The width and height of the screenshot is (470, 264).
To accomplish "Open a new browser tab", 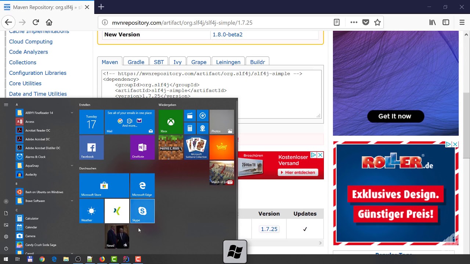I will point(101,7).
